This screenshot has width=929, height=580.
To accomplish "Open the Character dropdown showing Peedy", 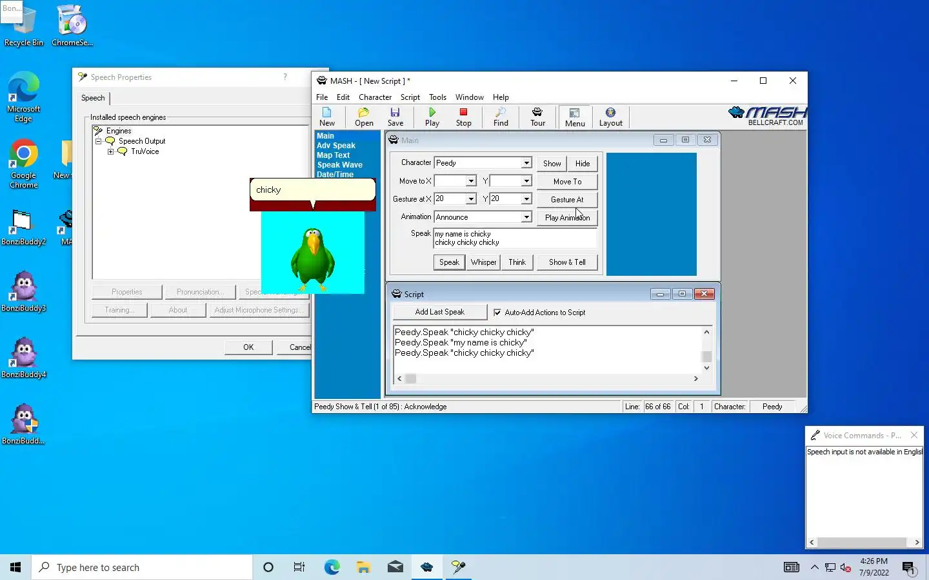I will [526, 163].
